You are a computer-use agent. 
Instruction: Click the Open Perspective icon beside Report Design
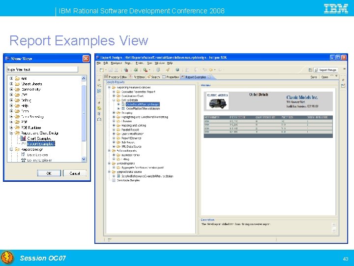point(310,70)
